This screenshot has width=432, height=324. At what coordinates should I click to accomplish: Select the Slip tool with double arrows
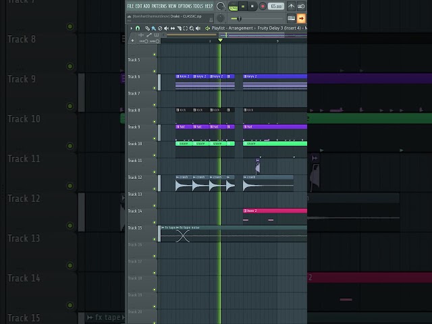[x=173, y=28]
